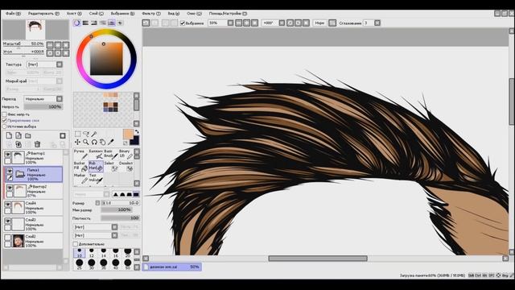Show the hidden photo reference layer
The image size is (515, 290).
(7, 238)
